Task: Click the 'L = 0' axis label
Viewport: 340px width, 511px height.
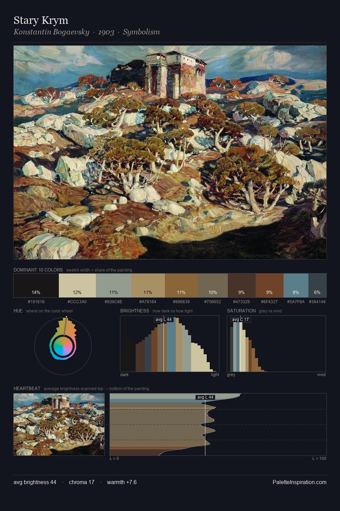Action: pyautogui.click(x=114, y=459)
